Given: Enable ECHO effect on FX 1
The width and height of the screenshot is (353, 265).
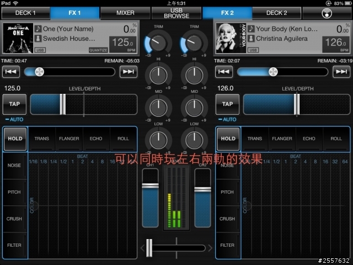Looking at the screenshot, I should click(x=96, y=139).
